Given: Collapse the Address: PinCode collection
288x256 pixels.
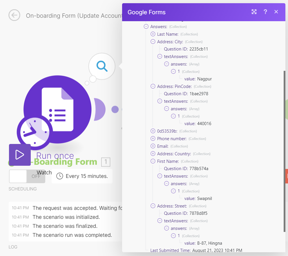Looking at the screenshot, I should 153,86.
